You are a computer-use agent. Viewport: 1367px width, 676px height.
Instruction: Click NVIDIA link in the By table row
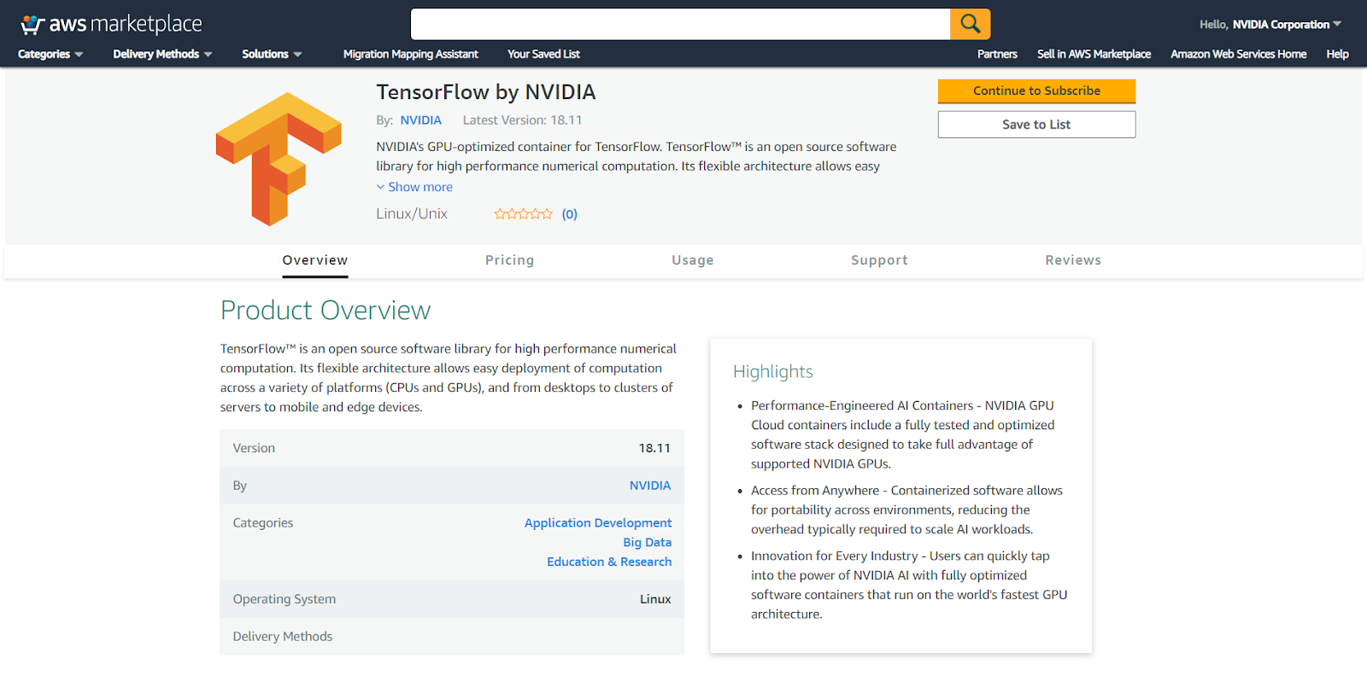click(x=650, y=486)
